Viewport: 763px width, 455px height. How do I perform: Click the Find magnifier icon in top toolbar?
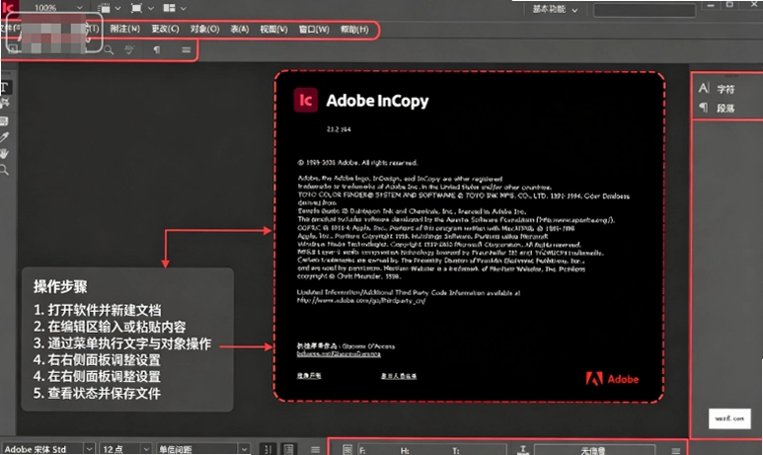(x=109, y=49)
